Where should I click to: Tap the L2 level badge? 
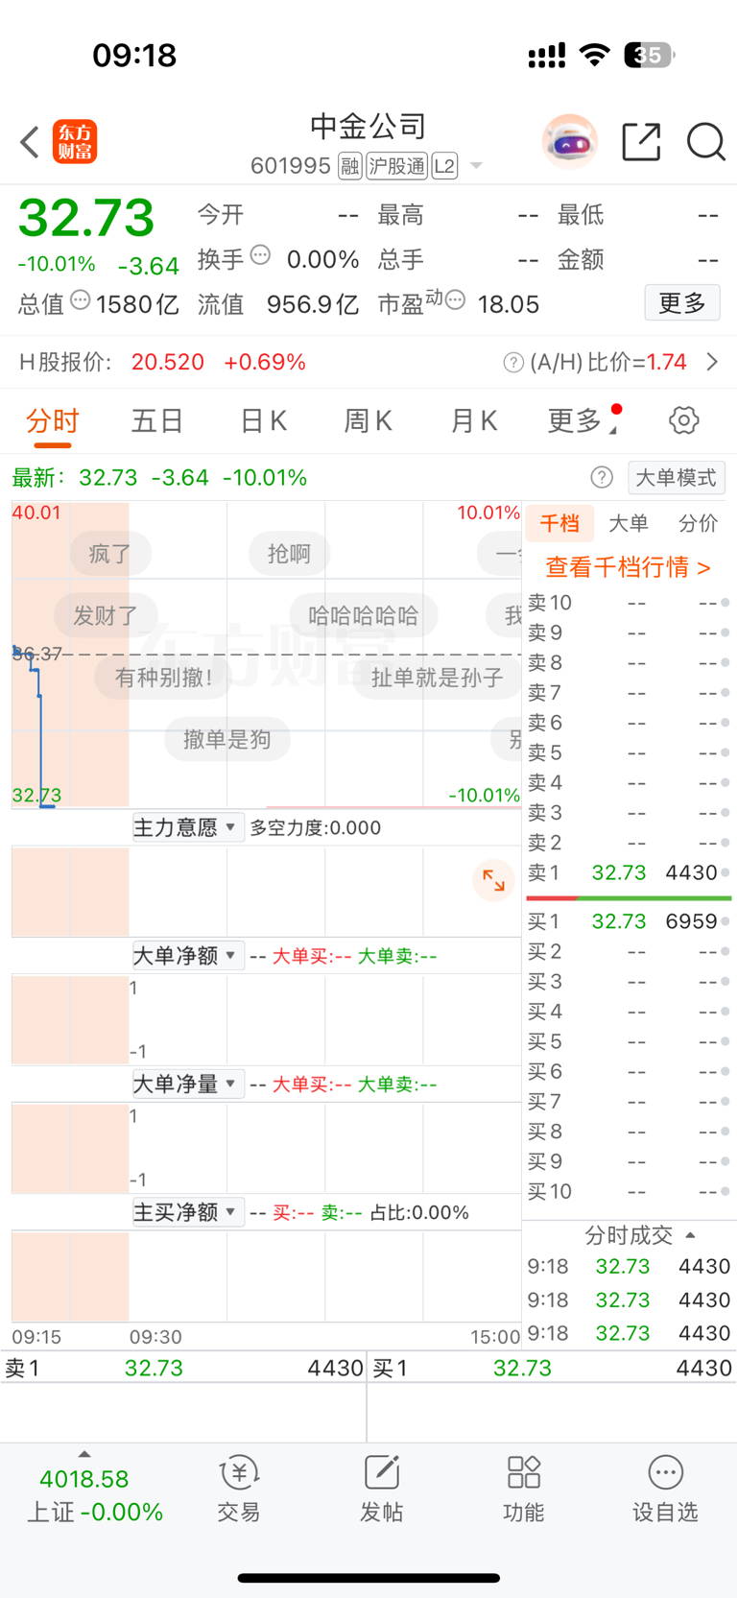click(444, 166)
